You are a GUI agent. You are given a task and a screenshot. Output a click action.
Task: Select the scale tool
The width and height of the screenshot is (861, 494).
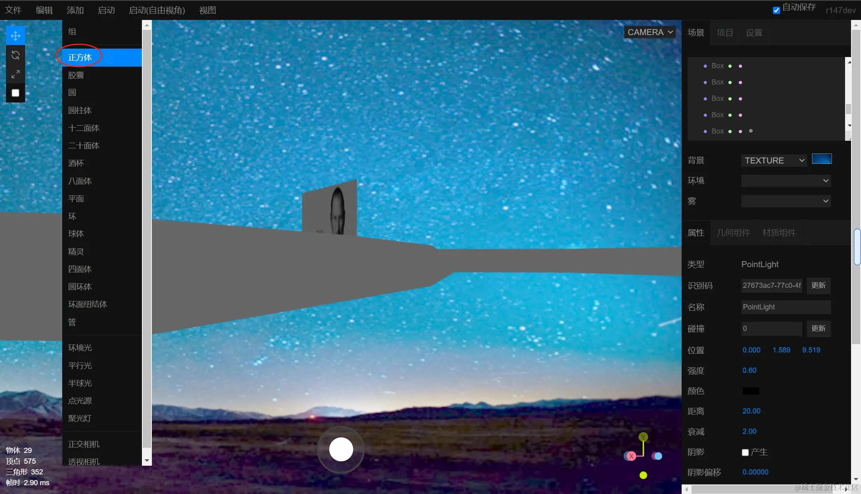[16, 74]
